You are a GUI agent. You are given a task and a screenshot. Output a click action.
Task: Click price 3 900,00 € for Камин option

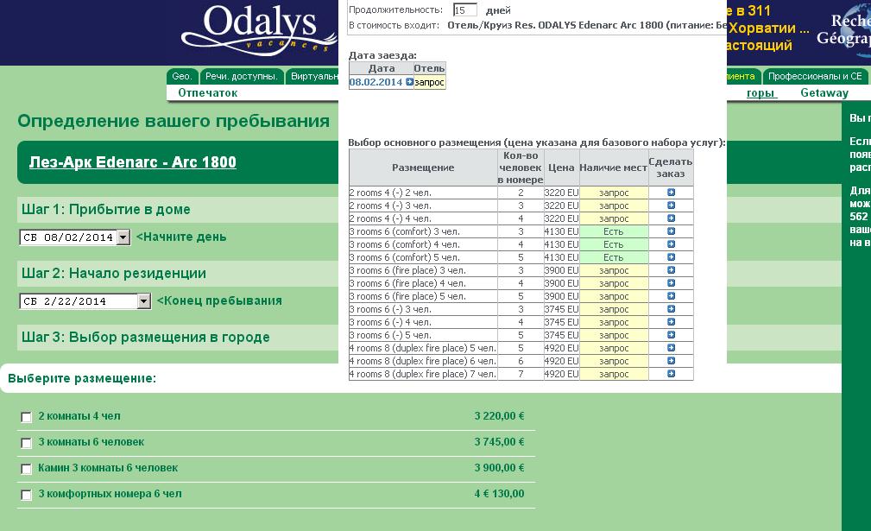[x=500, y=468]
